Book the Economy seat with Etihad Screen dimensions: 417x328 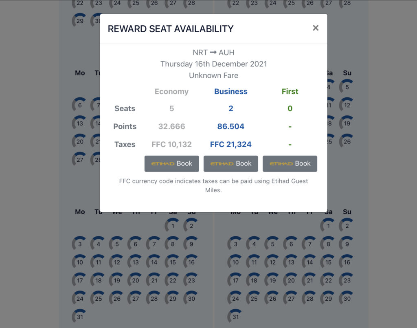point(172,164)
